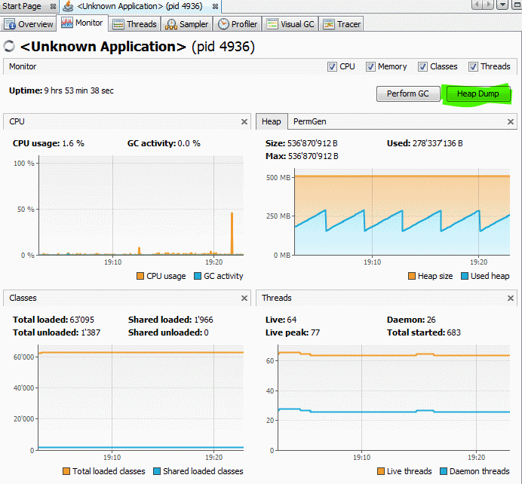Viewport: 522px width, 484px height.
Task: Open the Visual GC tab
Action: point(290,24)
